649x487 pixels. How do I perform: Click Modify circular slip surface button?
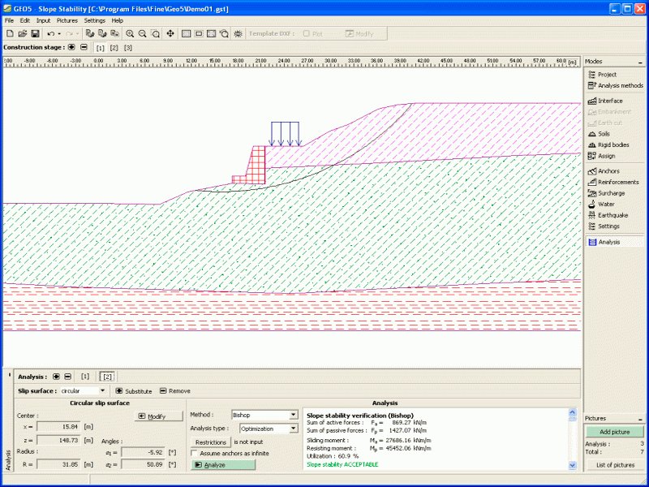(158, 416)
